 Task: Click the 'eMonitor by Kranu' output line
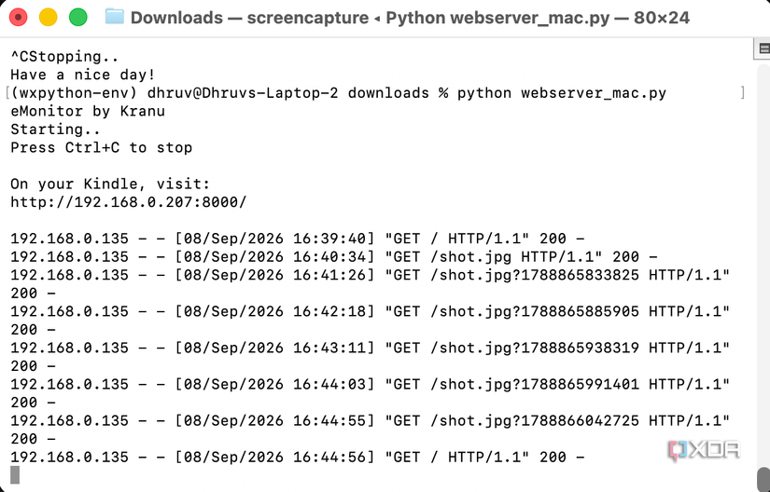click(88, 111)
